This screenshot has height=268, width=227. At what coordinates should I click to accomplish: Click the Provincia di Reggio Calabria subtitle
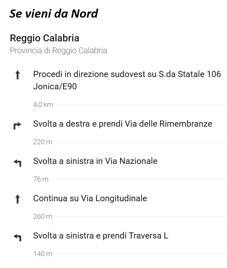59,50
